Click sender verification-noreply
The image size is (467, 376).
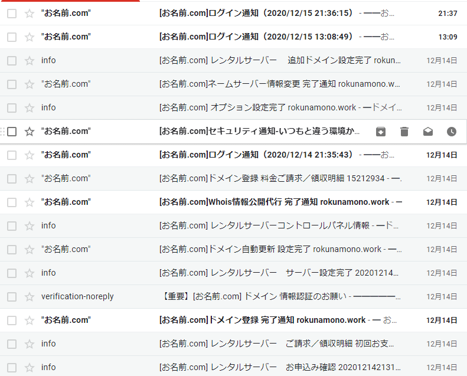coord(77,296)
